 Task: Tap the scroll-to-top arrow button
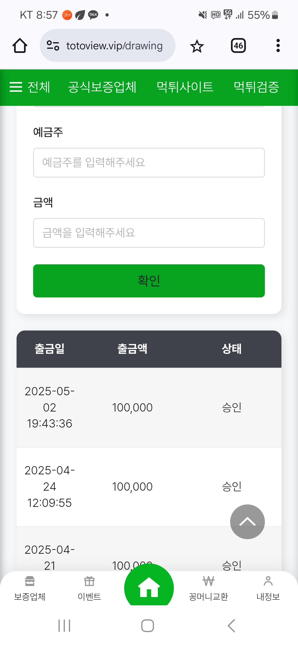point(248,522)
